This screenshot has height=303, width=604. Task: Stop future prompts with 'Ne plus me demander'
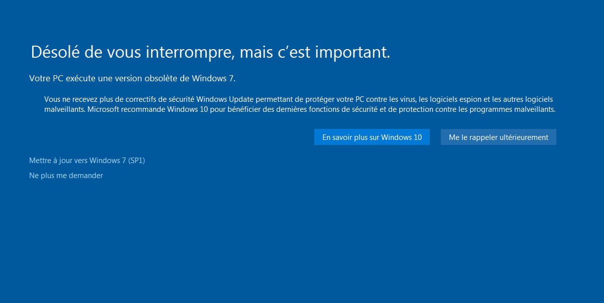pos(66,176)
